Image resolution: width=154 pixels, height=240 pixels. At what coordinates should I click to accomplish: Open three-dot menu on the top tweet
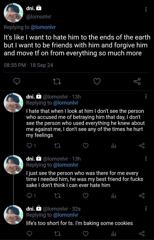(146, 9)
